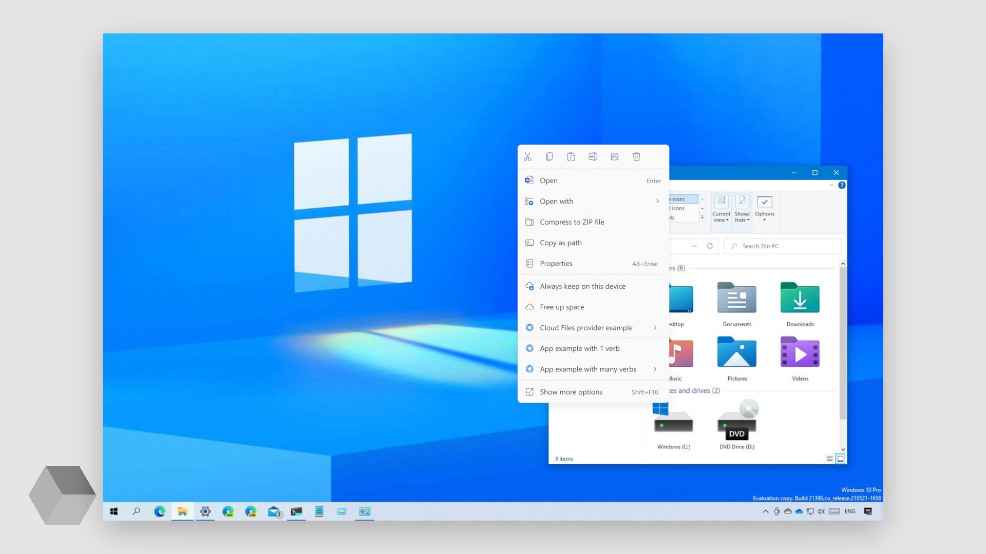This screenshot has height=554, width=986.
Task: Click the touch keyboard tray icon
Action: click(x=835, y=511)
